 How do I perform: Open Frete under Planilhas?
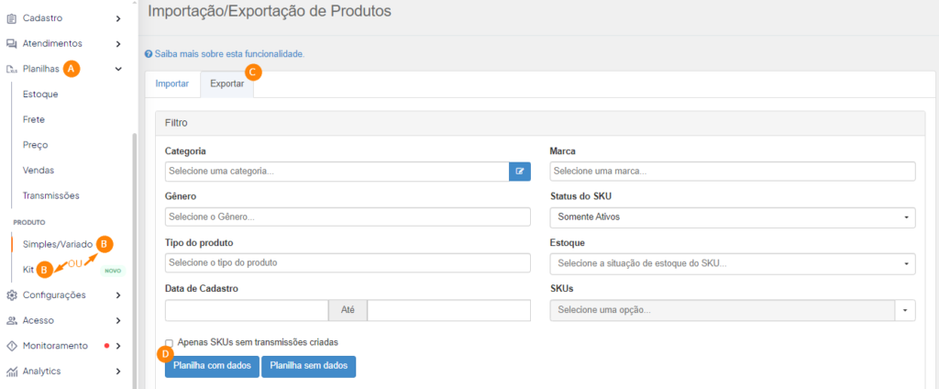pos(34,120)
